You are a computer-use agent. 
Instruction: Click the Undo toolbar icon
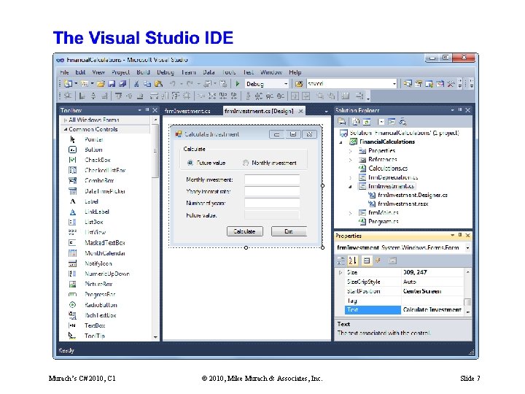(172, 84)
